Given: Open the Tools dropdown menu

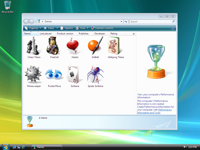Looking at the screenshot, I should [82, 28].
